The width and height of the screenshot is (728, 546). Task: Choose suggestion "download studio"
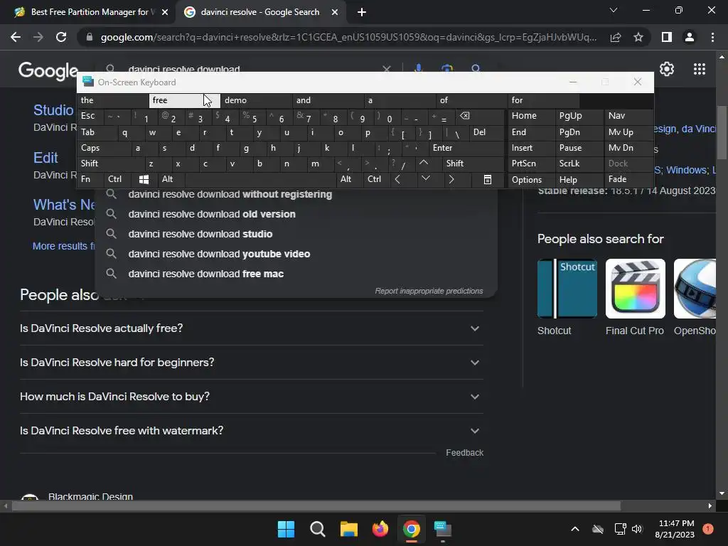[296, 234]
